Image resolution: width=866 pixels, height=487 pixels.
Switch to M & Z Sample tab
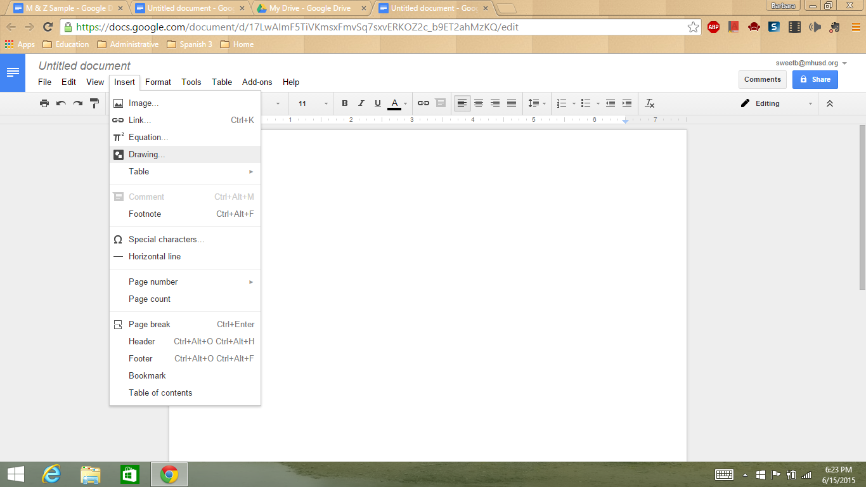pyautogui.click(x=68, y=8)
